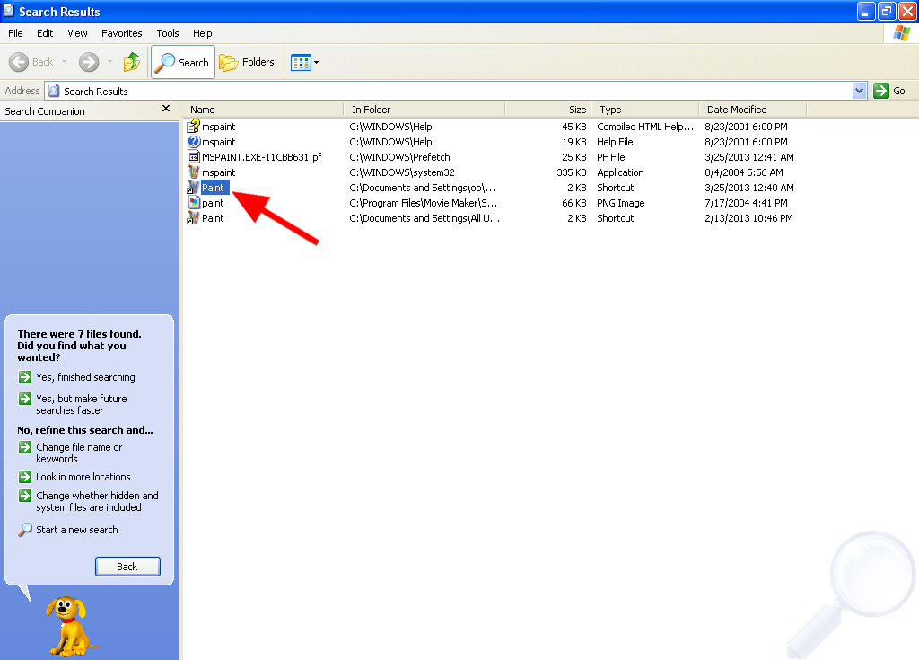Minimize the Search Results window
Image resolution: width=919 pixels, height=660 pixels.
click(x=866, y=12)
